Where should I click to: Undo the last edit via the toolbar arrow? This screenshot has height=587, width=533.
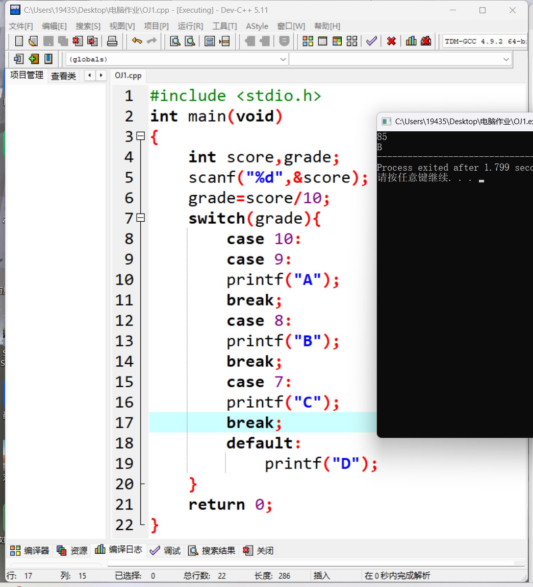137,41
